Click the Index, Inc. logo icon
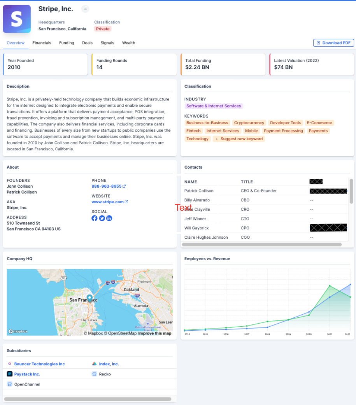Viewport: 356px width, 405px height. (95, 364)
